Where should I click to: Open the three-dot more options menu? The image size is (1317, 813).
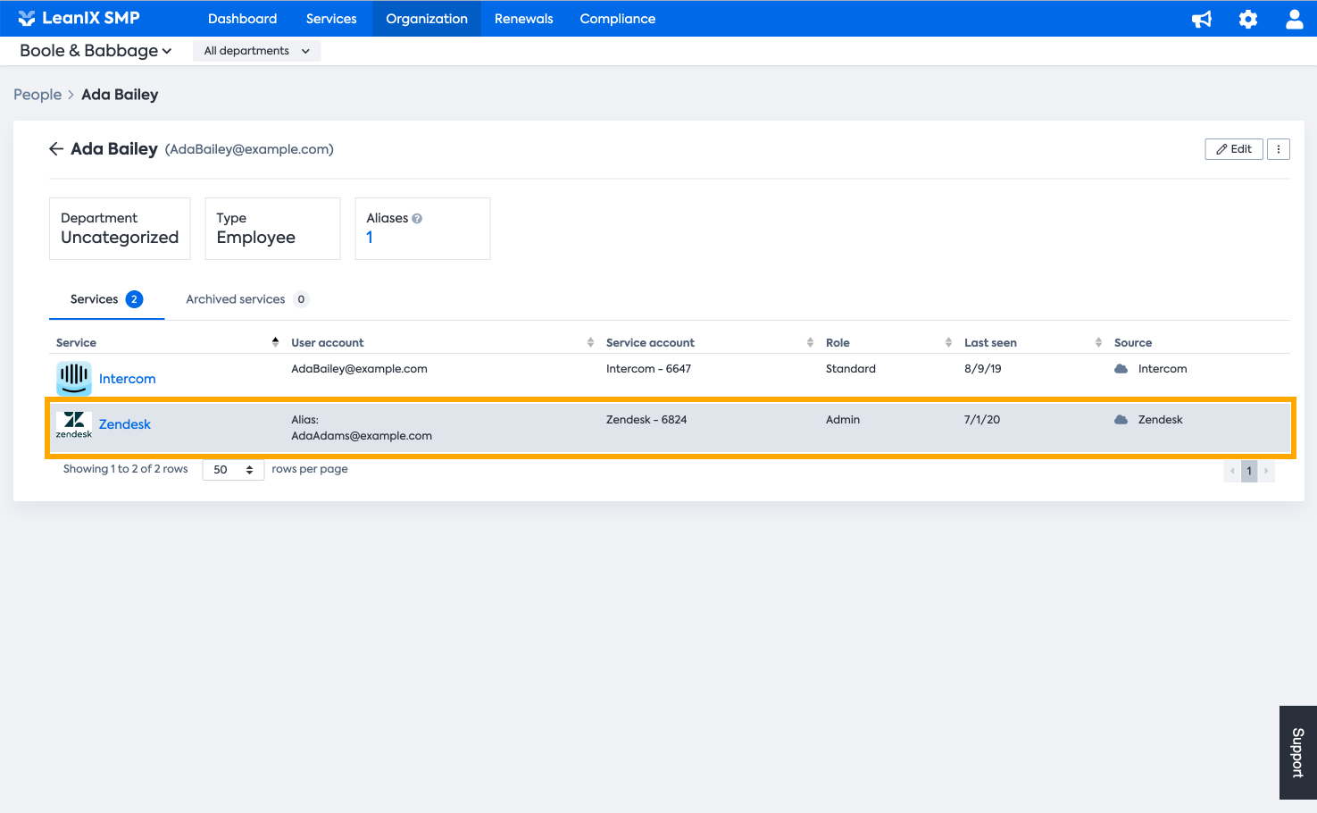pyautogui.click(x=1279, y=149)
